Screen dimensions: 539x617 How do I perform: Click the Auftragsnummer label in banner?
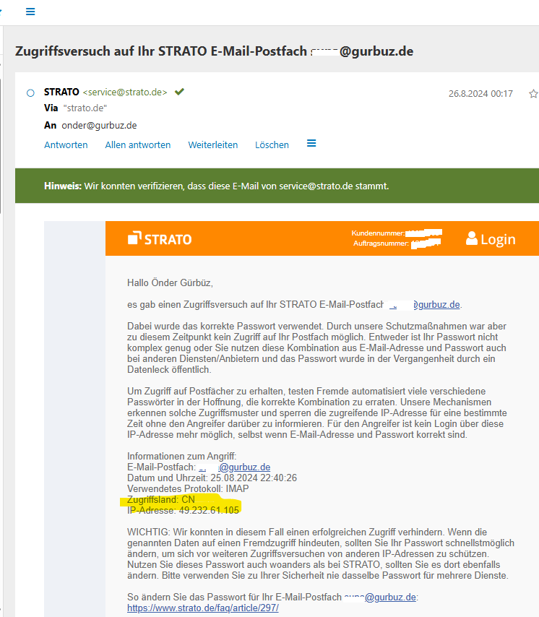coord(381,243)
